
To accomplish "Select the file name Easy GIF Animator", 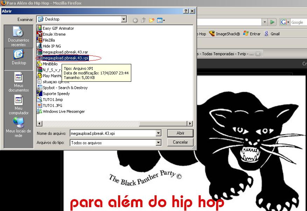I will [x=58, y=28].
